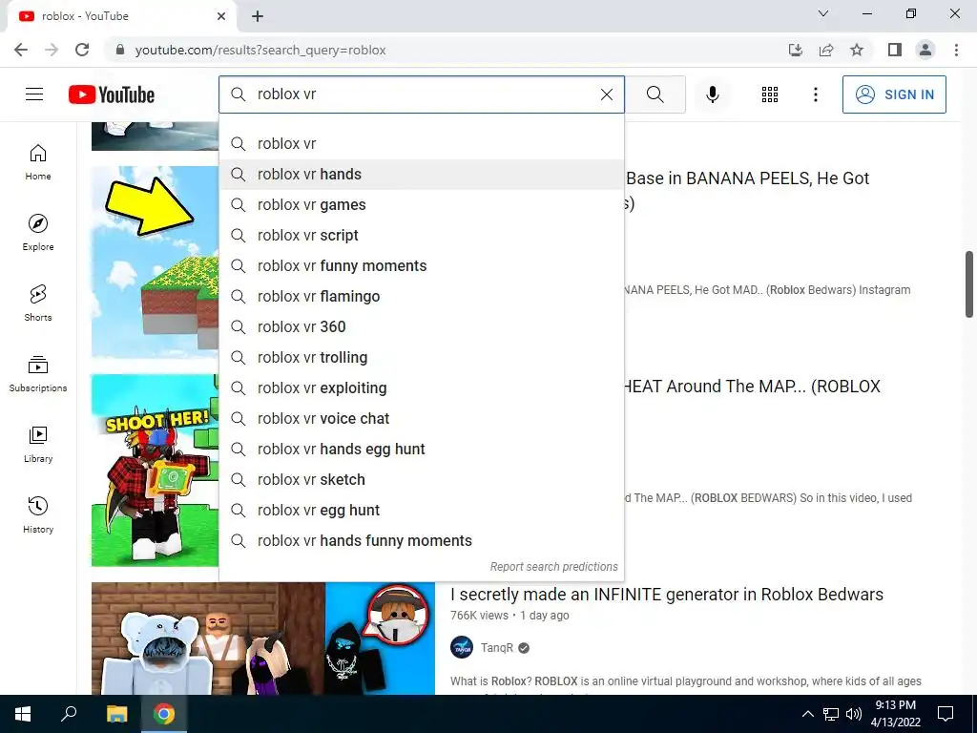Select suggestion "roblox vr script"
Image resolution: width=977 pixels, height=733 pixels.
421,236
